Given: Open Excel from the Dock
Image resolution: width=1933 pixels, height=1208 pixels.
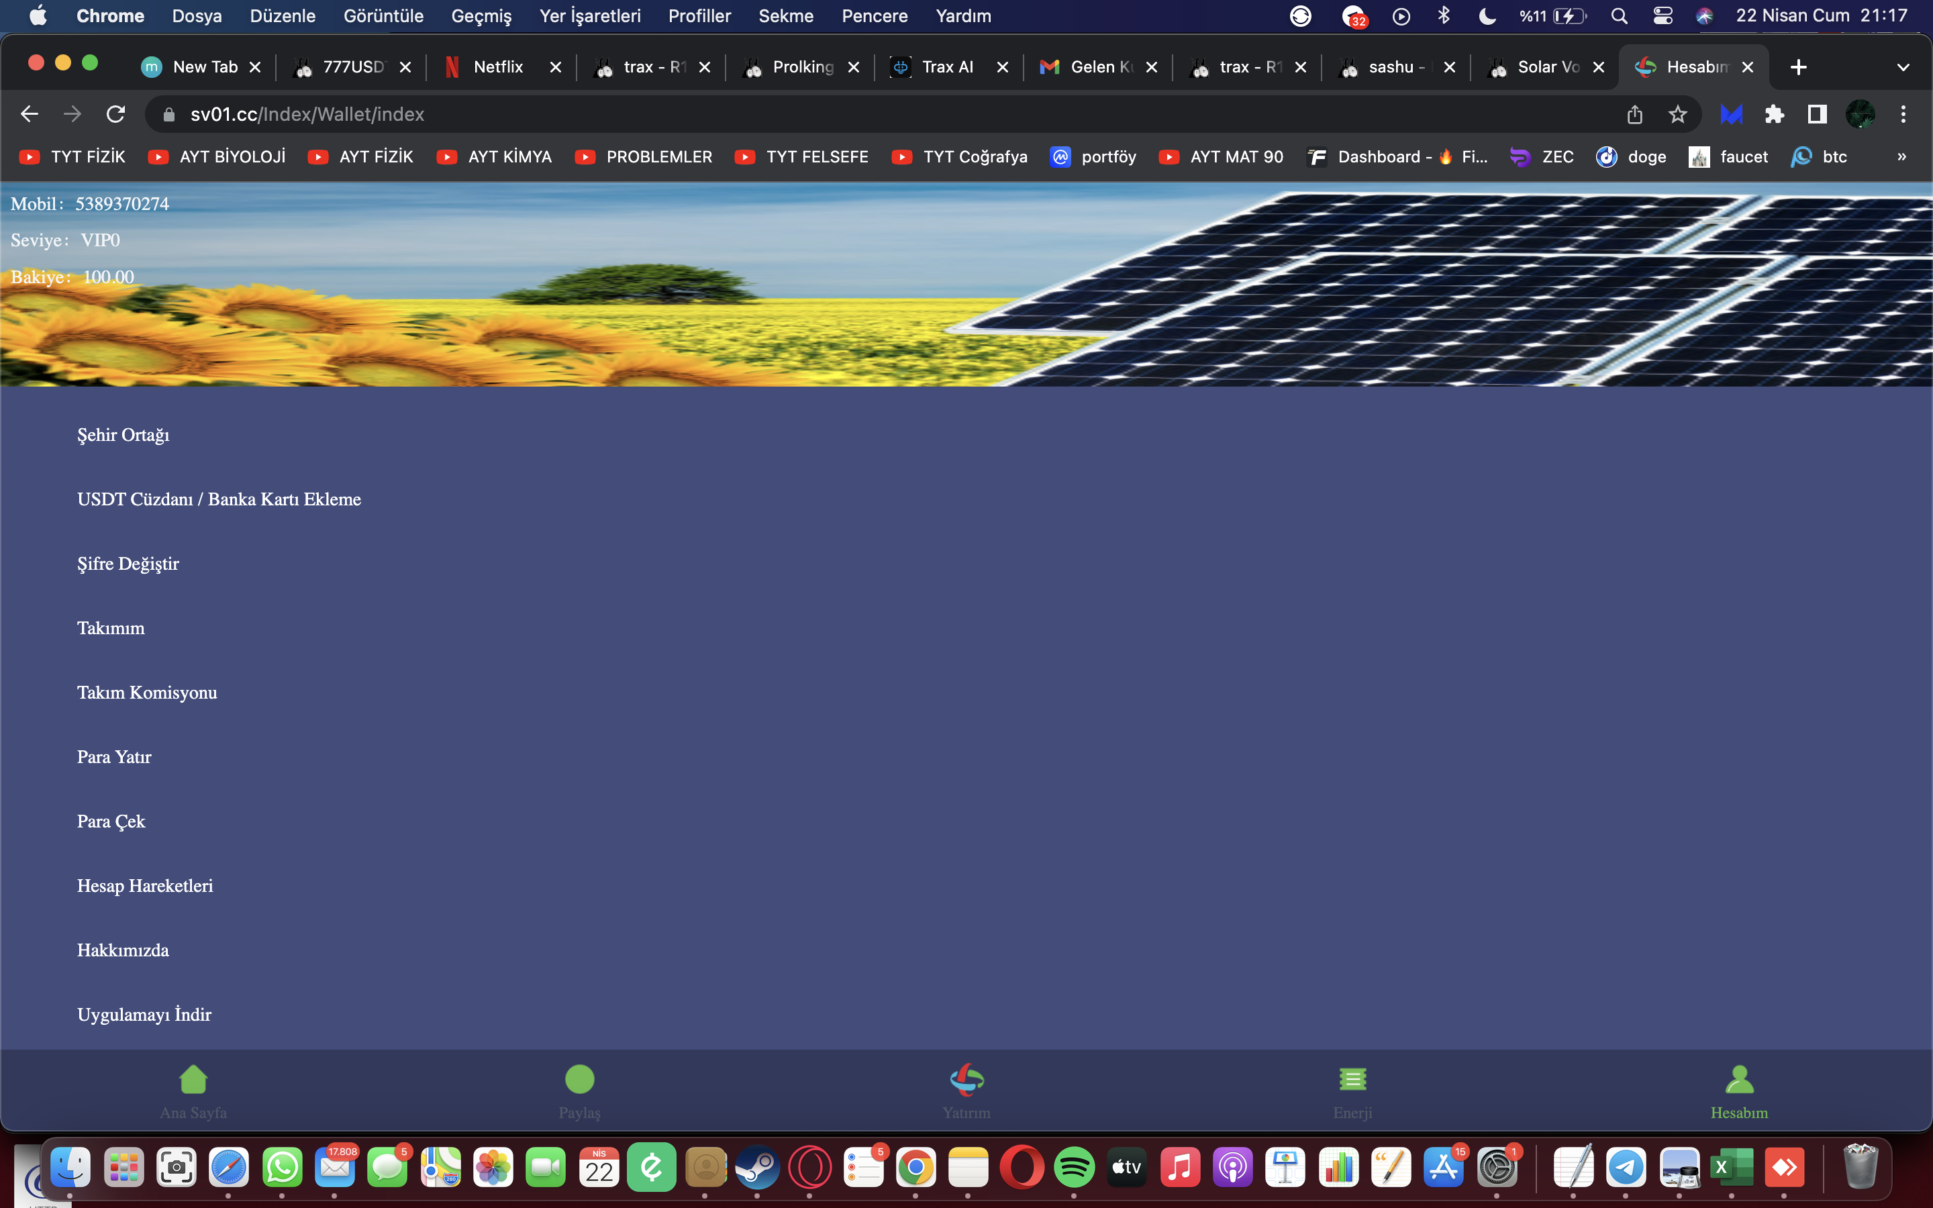Looking at the screenshot, I should click(x=1732, y=1168).
